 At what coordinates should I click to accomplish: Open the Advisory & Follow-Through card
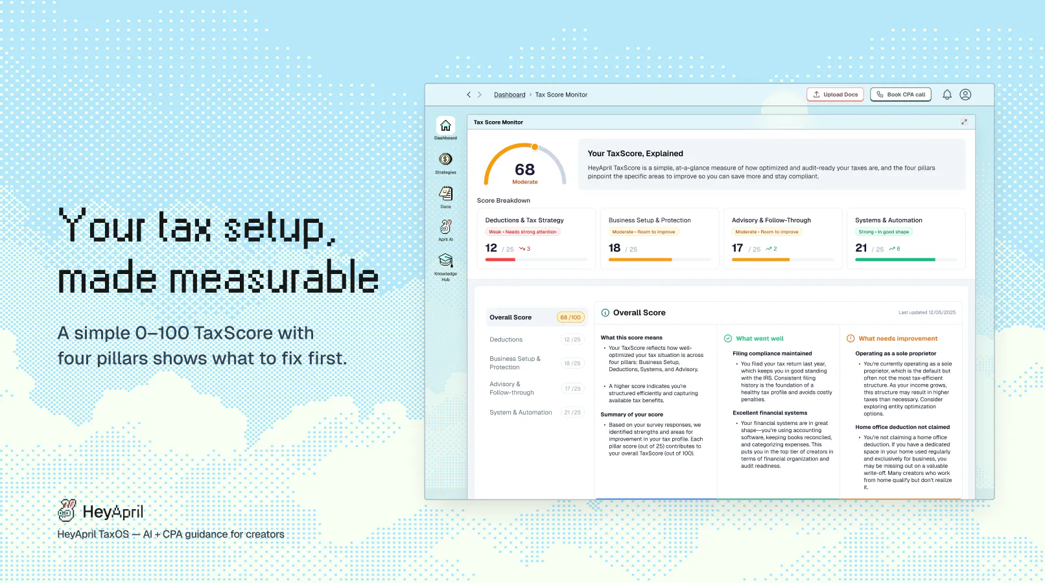[x=782, y=238]
